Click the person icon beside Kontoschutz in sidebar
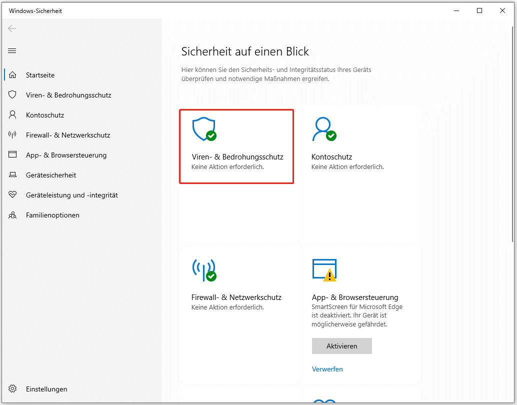Screen dimensions: 517x405 (x=13, y=115)
